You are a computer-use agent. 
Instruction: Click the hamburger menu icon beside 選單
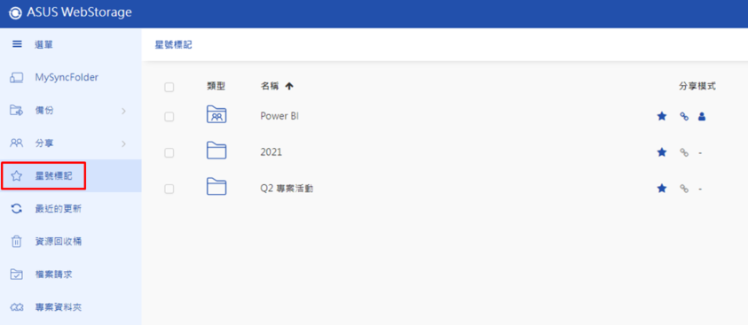(17, 44)
